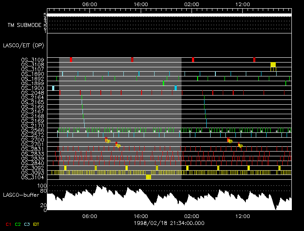Click the TM SUBMODE axis label
304x231 pixels.
[x=24, y=25]
